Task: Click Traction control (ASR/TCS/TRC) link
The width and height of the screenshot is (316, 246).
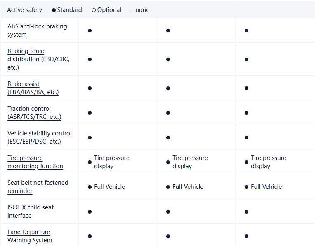Action: click(x=34, y=113)
